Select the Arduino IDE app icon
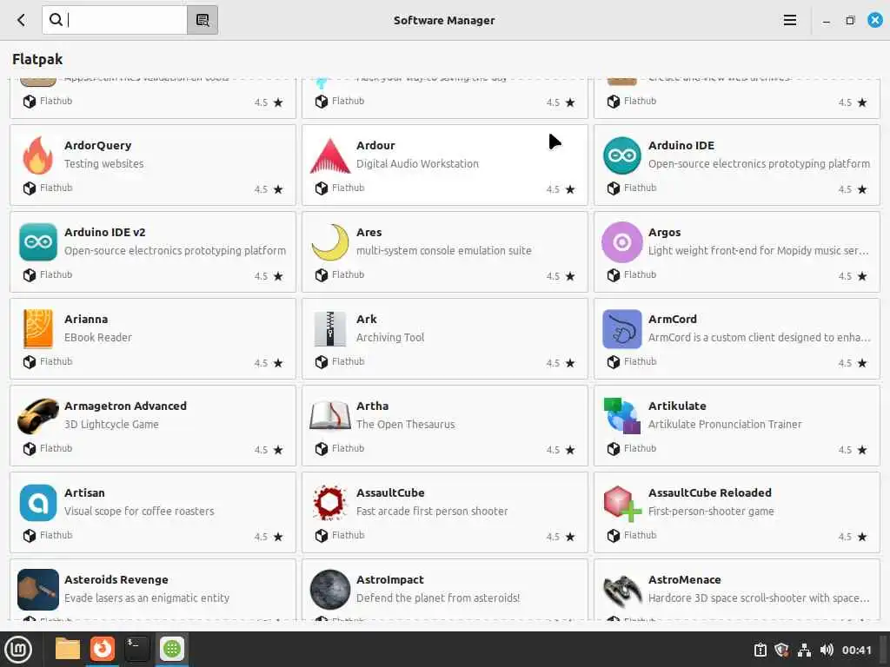 (x=621, y=155)
